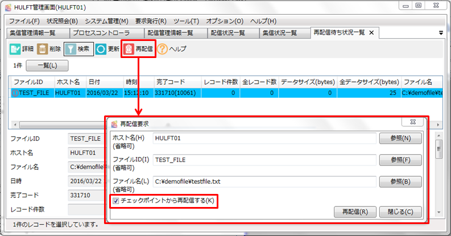Close the 再配信要求 dialog
Screen dimensions: 451x236
(413, 122)
